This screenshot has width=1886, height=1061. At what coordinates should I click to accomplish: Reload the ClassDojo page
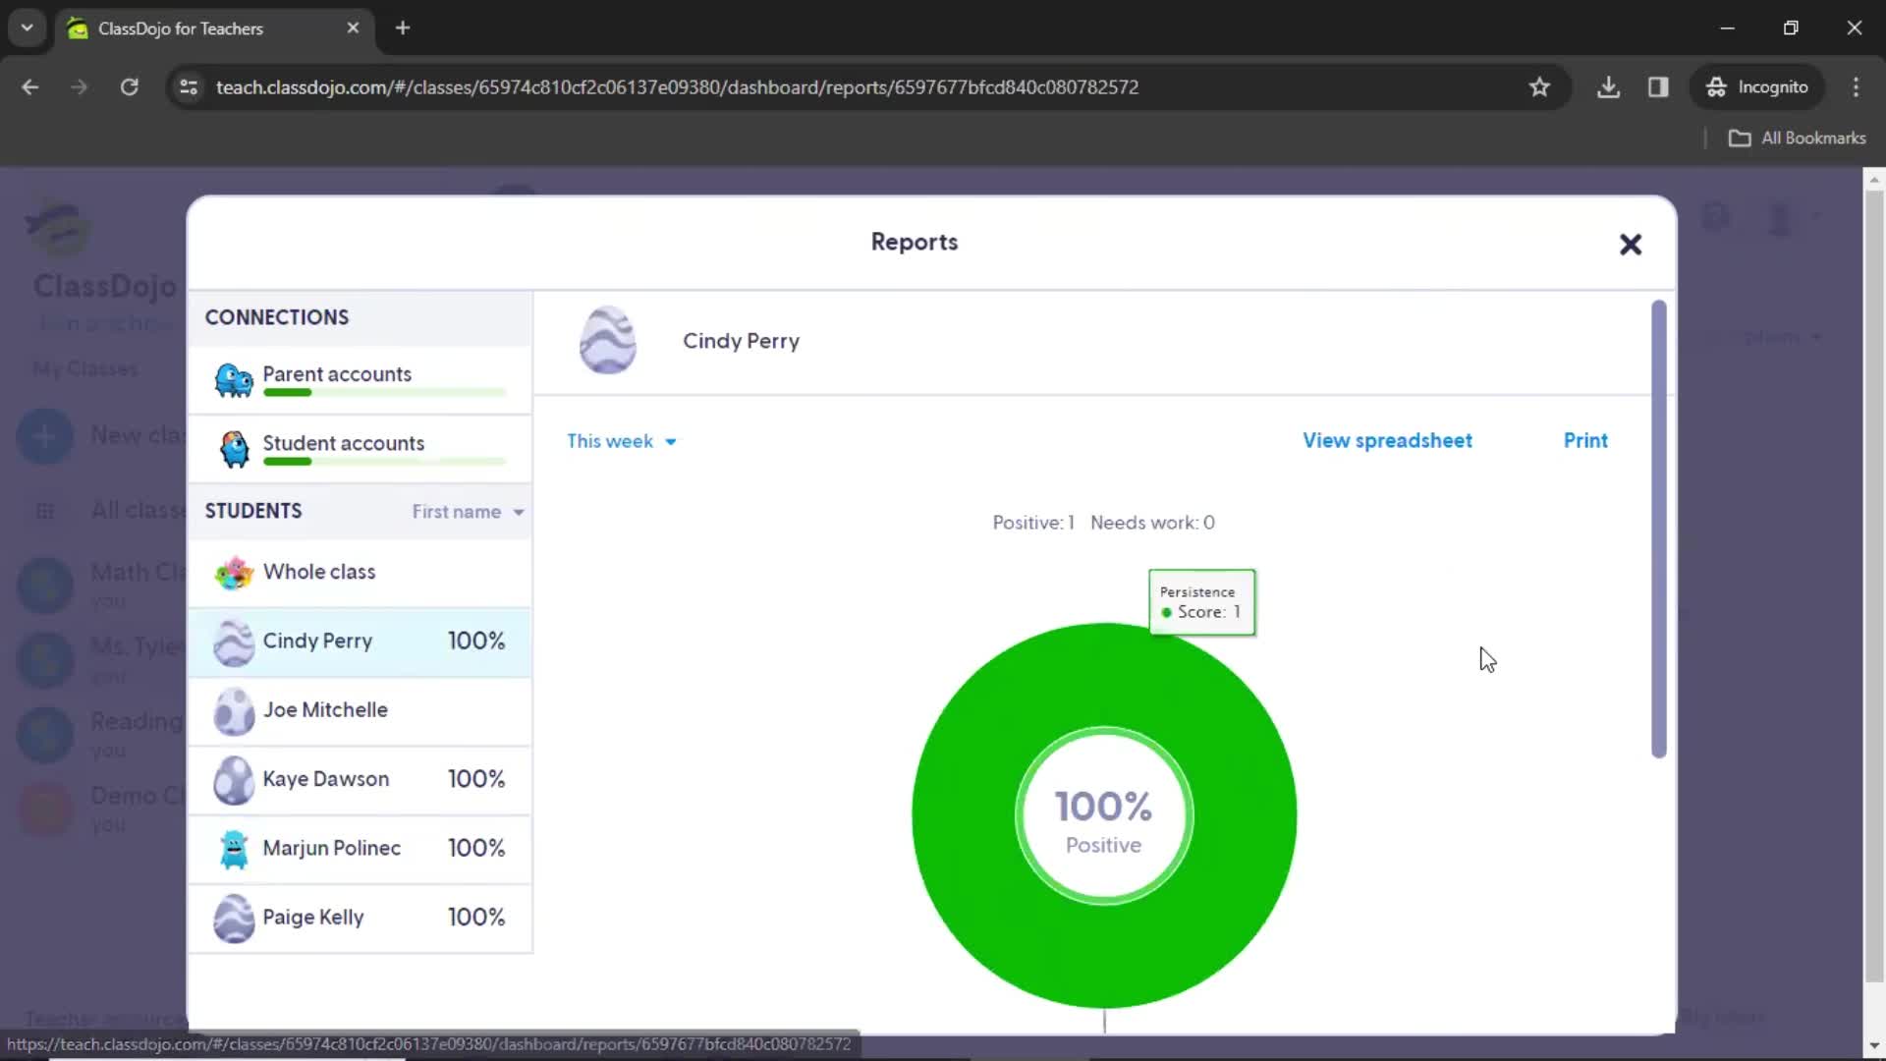pyautogui.click(x=129, y=87)
